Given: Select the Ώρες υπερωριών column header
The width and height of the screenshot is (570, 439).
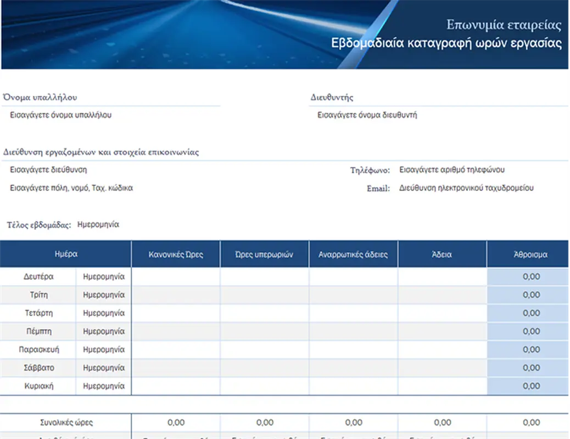Looking at the screenshot, I should 264,255.
